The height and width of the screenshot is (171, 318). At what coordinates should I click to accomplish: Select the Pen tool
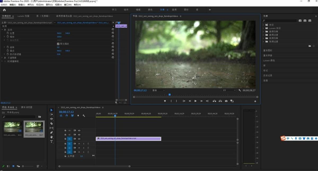pos(51,132)
